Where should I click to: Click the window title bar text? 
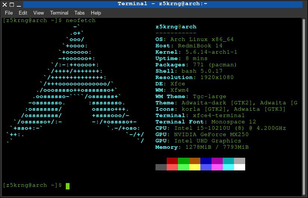point(163,4)
